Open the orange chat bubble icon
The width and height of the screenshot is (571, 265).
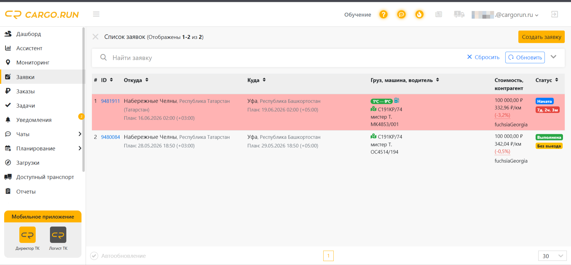tap(401, 14)
